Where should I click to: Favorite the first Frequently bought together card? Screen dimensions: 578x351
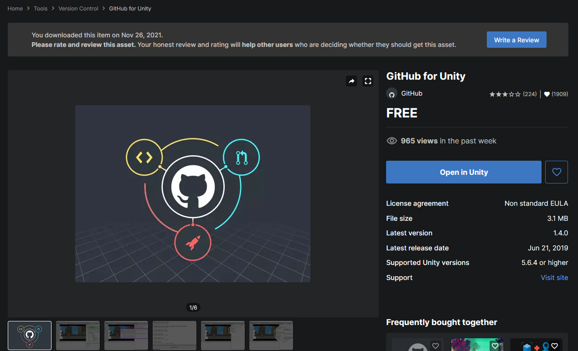pyautogui.click(x=435, y=346)
